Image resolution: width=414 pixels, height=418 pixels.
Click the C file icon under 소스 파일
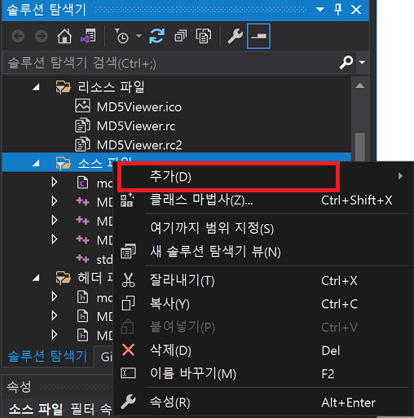[82, 183]
